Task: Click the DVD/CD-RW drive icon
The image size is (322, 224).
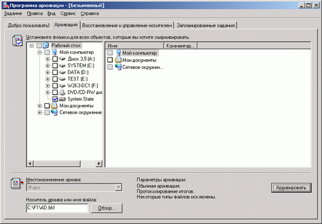Action: point(62,92)
